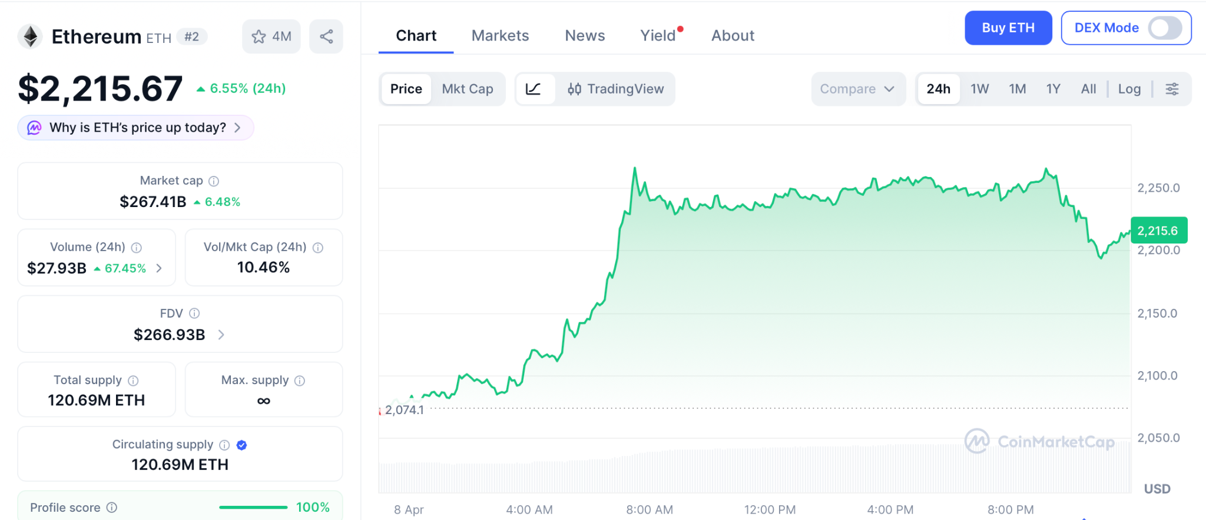Select the line chart icon
The height and width of the screenshot is (520, 1206).
point(534,89)
